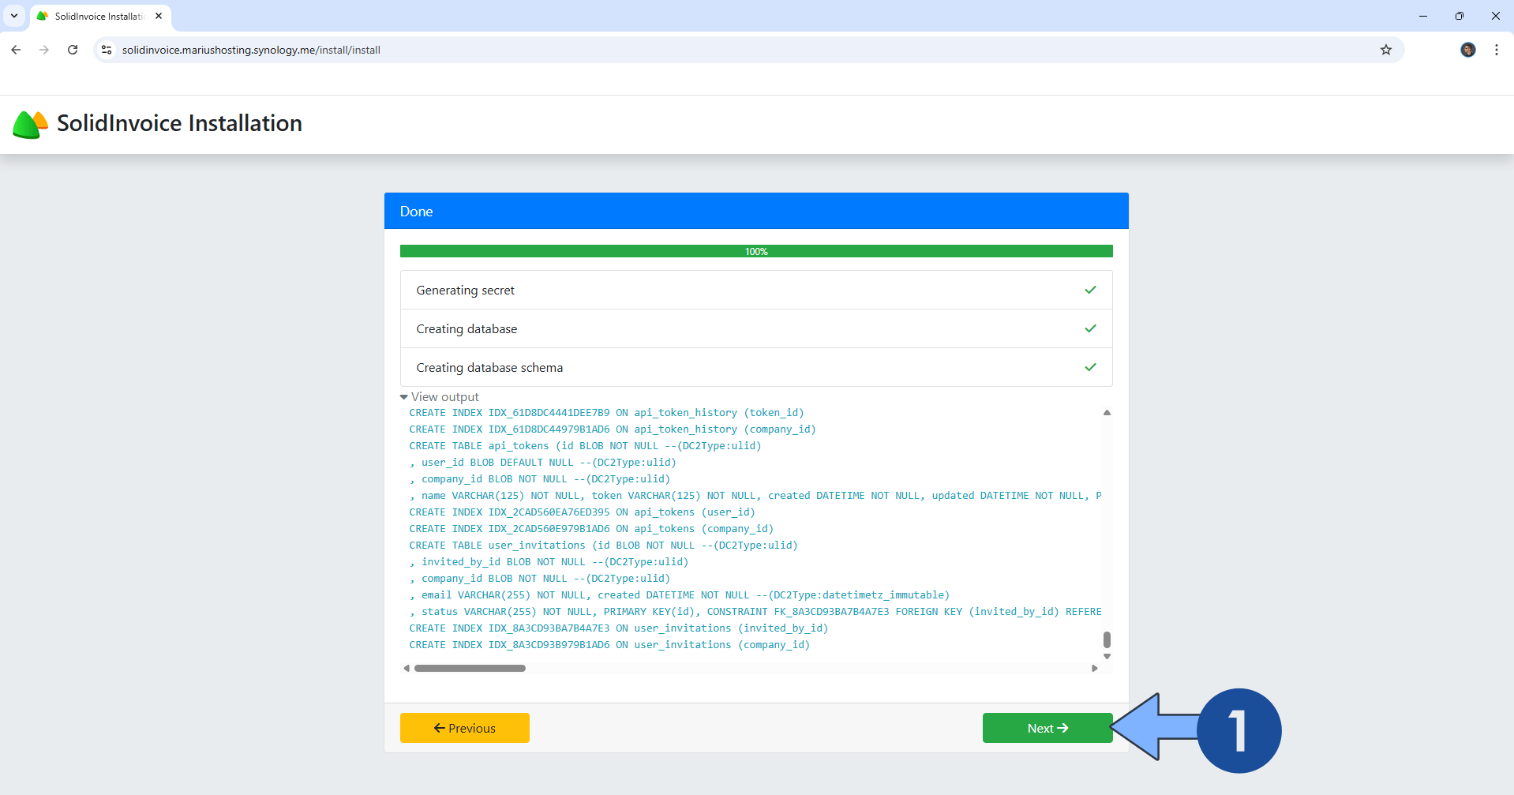Click the IDX_61D8DC4441DEE7B9 index line
Image resolution: width=1514 pixels, height=795 pixels.
pyautogui.click(x=606, y=413)
